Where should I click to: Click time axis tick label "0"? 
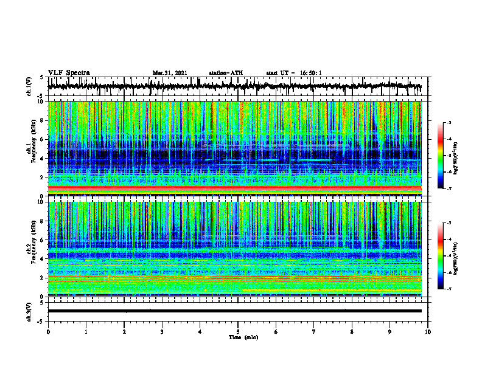(x=48, y=332)
